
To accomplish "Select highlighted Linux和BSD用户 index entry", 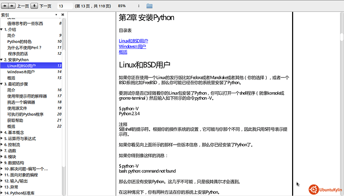I will point(31,66).
